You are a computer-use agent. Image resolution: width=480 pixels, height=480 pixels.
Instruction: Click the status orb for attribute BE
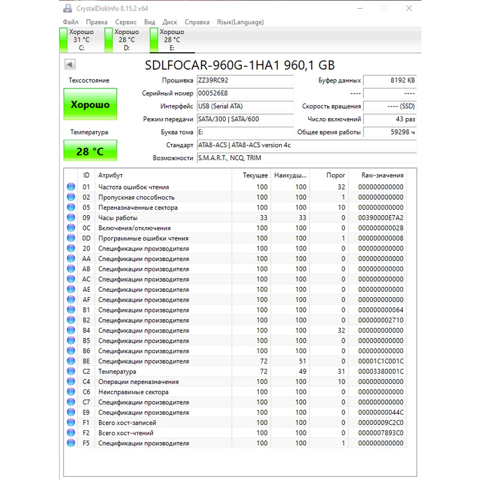[x=71, y=361]
